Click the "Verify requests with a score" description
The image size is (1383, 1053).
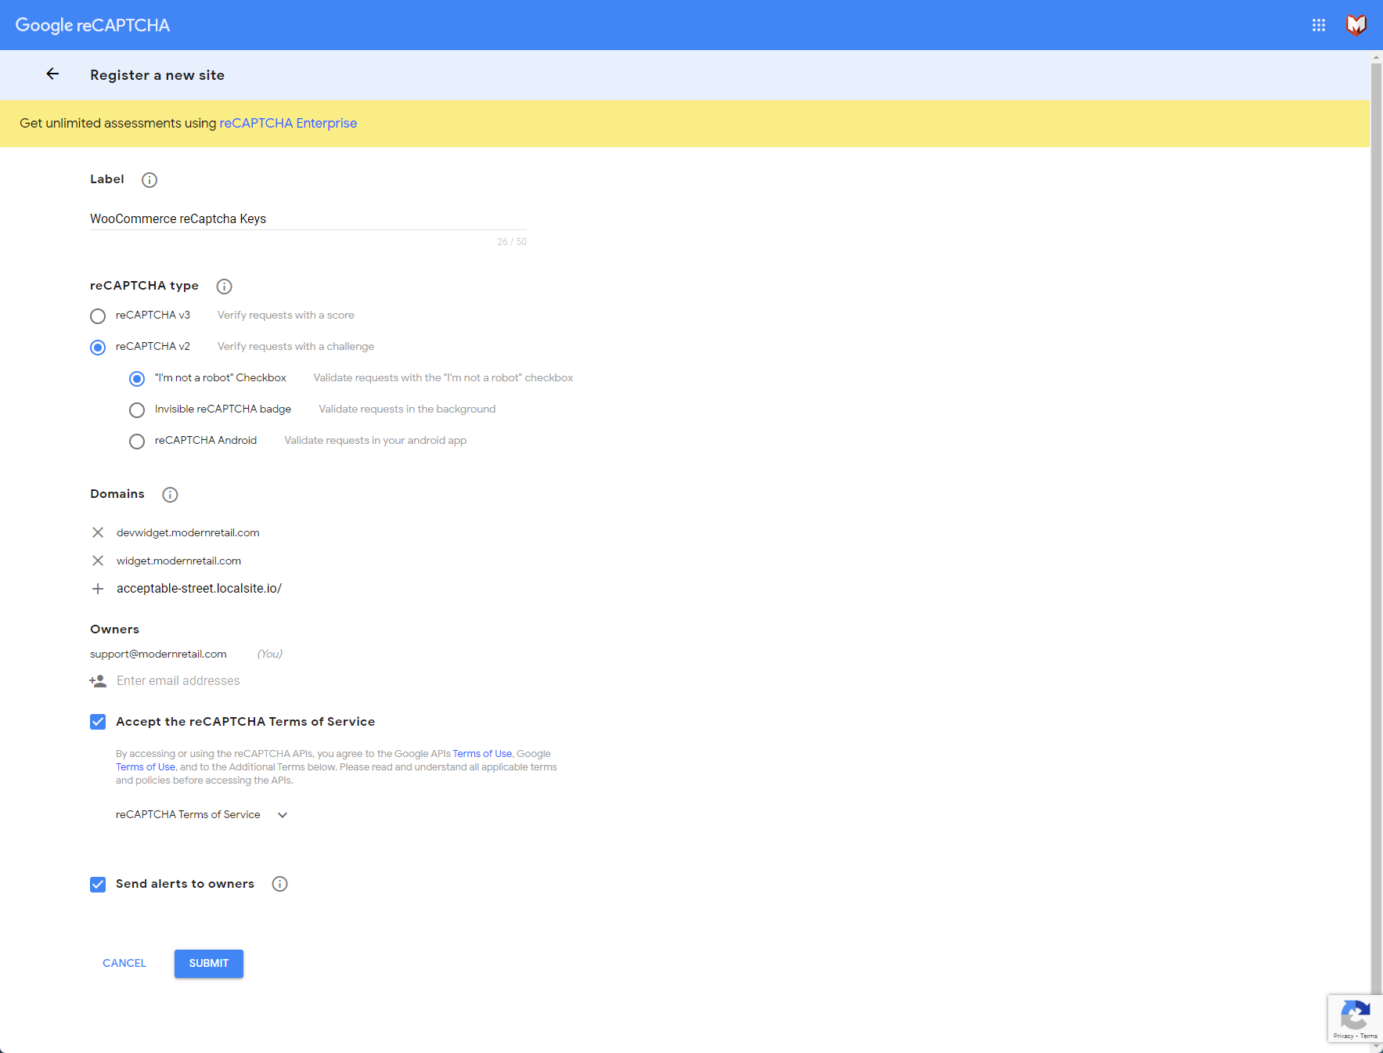286,316
